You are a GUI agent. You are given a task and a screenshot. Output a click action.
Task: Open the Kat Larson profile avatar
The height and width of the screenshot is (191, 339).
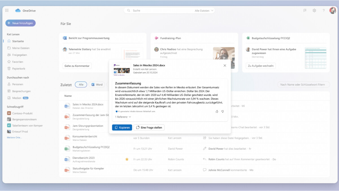tap(333, 10)
